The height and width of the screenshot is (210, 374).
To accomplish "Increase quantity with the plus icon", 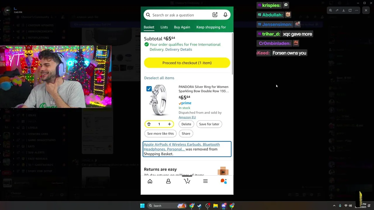I will [169, 124].
